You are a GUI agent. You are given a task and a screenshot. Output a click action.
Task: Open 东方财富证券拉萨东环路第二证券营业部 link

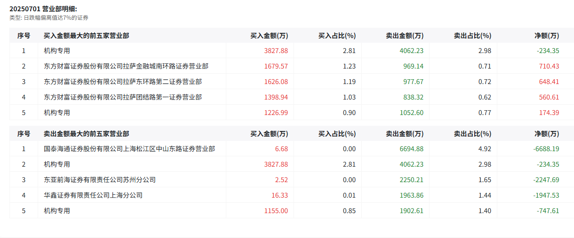[123, 82]
